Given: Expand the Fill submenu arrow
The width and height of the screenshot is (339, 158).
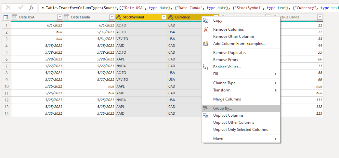Looking at the screenshot, I should (276, 74).
